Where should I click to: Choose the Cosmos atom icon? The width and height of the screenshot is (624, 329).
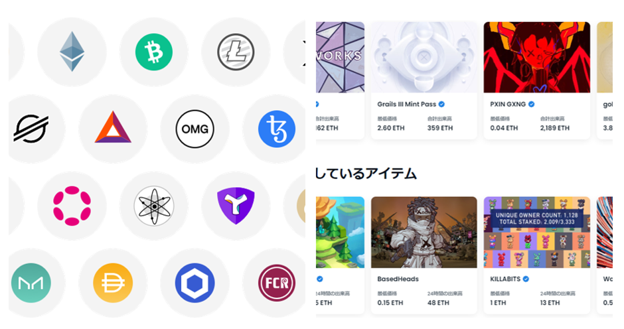click(154, 206)
